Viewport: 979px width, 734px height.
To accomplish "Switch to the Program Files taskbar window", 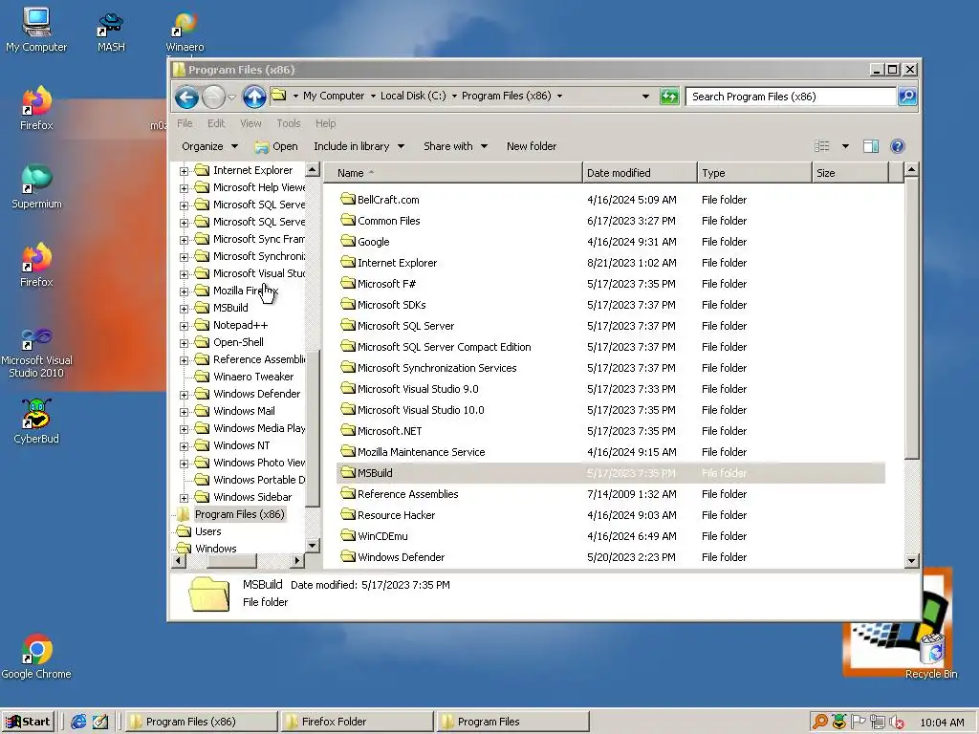I will tap(512, 722).
